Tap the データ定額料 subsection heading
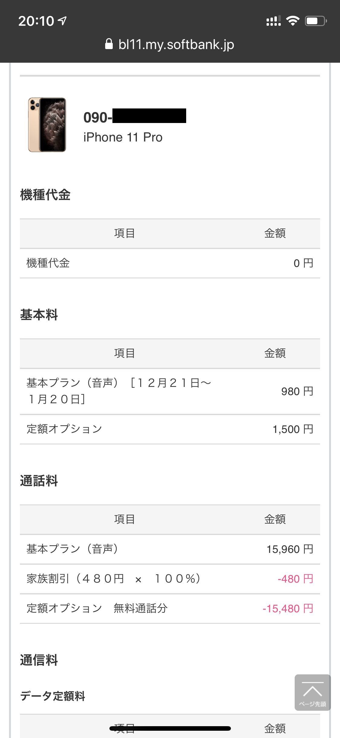Screen dimensions: 340x738 (53, 696)
